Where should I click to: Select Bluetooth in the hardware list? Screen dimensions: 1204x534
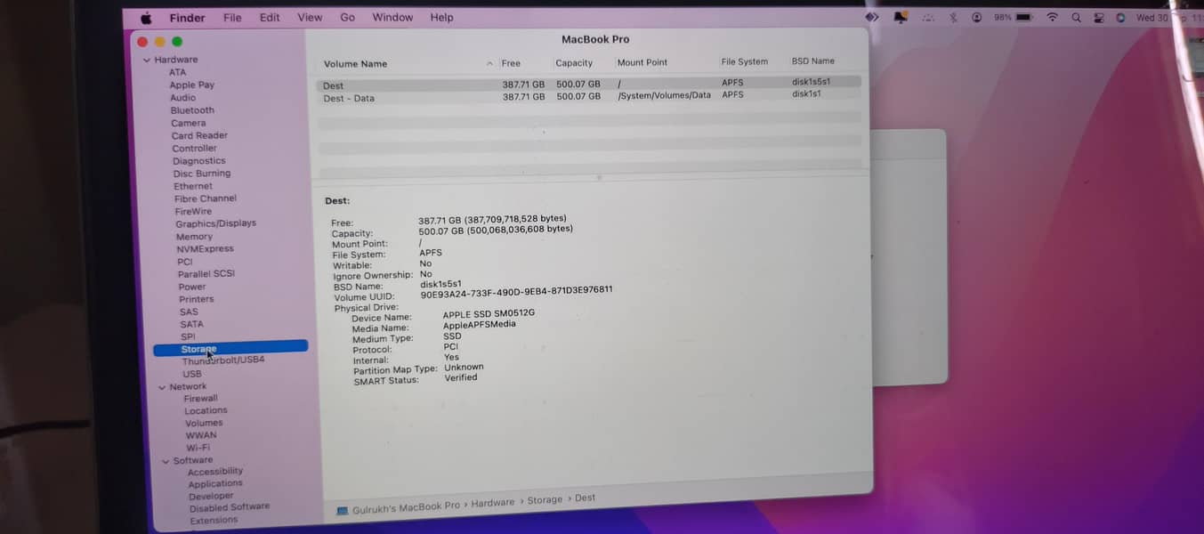click(192, 110)
